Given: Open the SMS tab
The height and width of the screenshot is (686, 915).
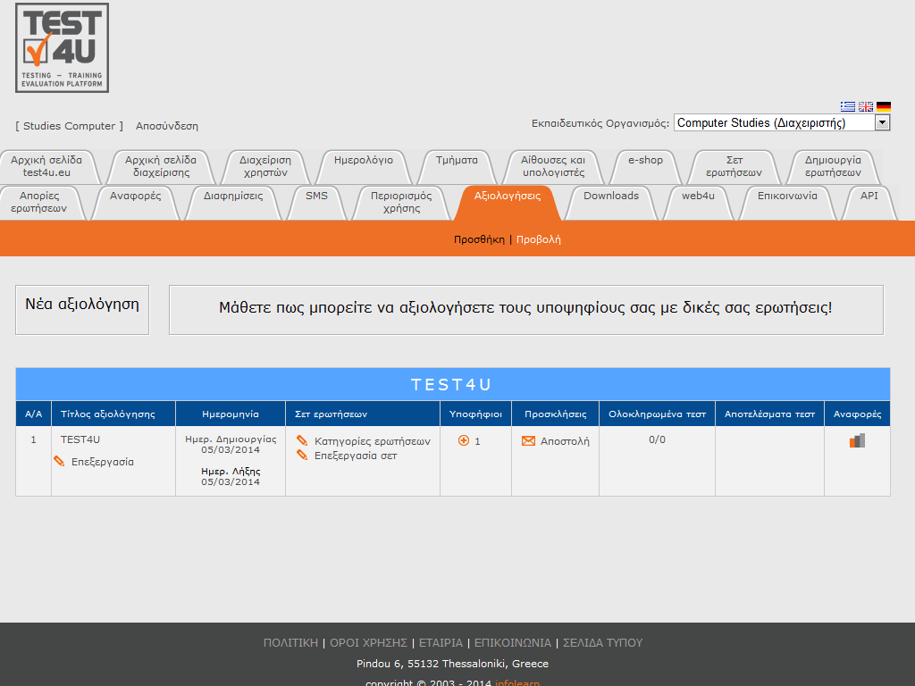Looking at the screenshot, I should (x=317, y=203).
